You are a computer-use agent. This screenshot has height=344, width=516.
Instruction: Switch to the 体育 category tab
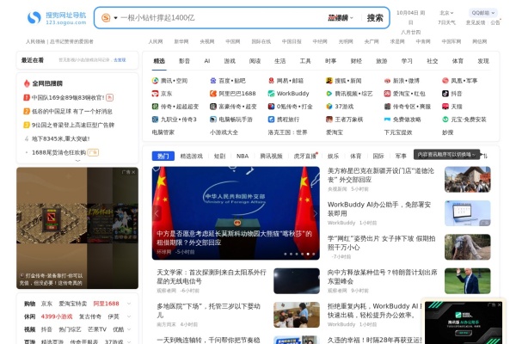458,61
